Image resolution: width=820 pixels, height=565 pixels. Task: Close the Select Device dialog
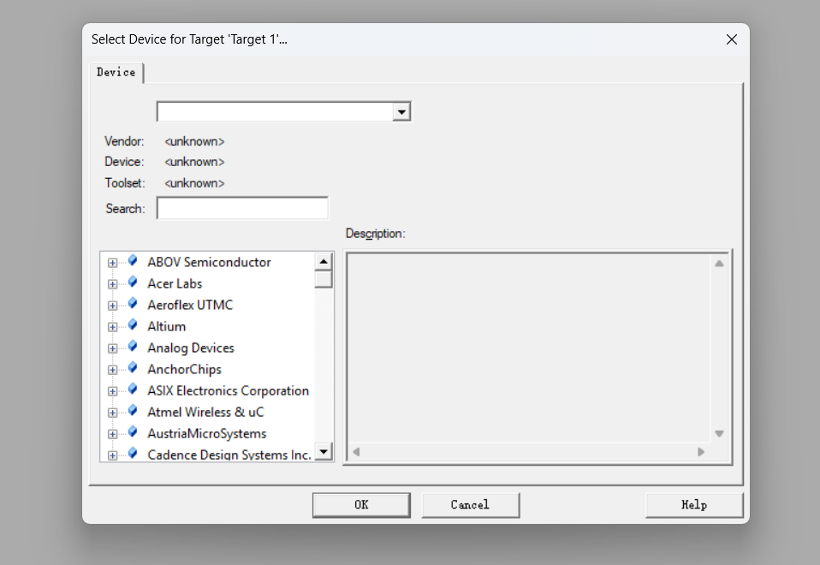click(732, 39)
